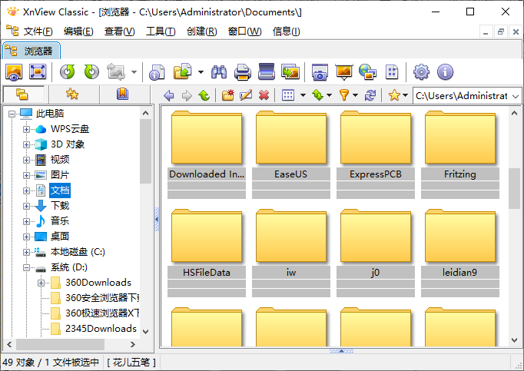Click the fullscreen view icon

pyautogui.click(x=38, y=72)
